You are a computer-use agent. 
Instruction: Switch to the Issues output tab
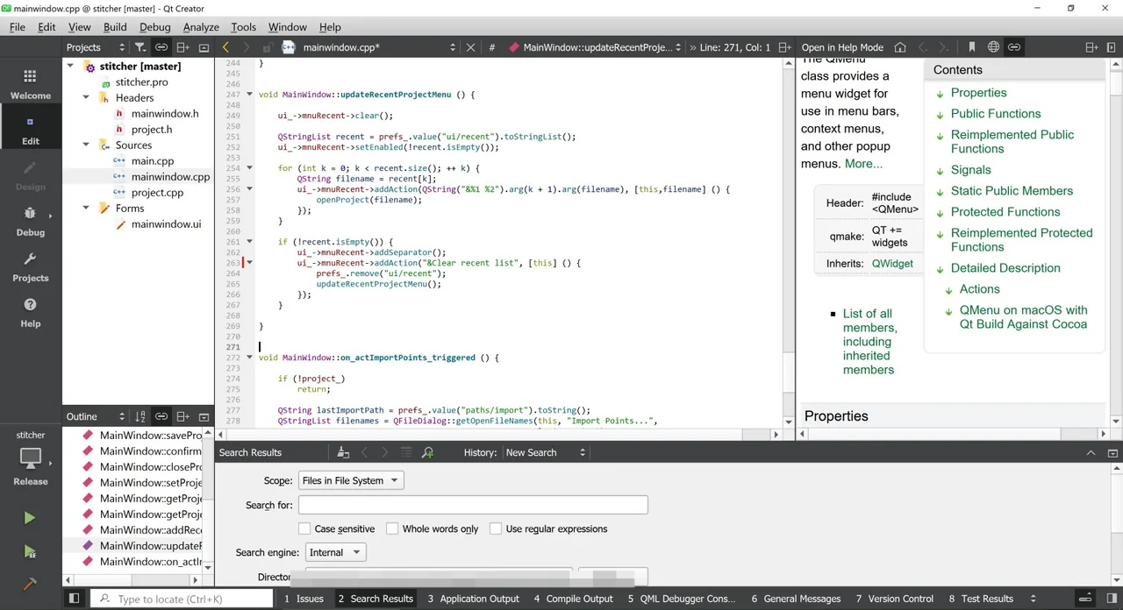(x=304, y=599)
